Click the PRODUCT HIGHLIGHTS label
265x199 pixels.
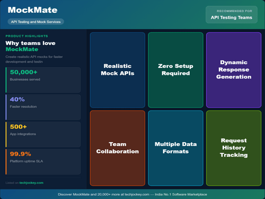tap(26, 36)
